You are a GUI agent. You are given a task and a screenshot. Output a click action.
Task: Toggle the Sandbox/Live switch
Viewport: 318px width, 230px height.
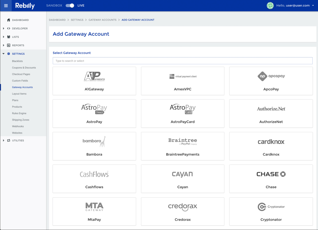coord(70,6)
